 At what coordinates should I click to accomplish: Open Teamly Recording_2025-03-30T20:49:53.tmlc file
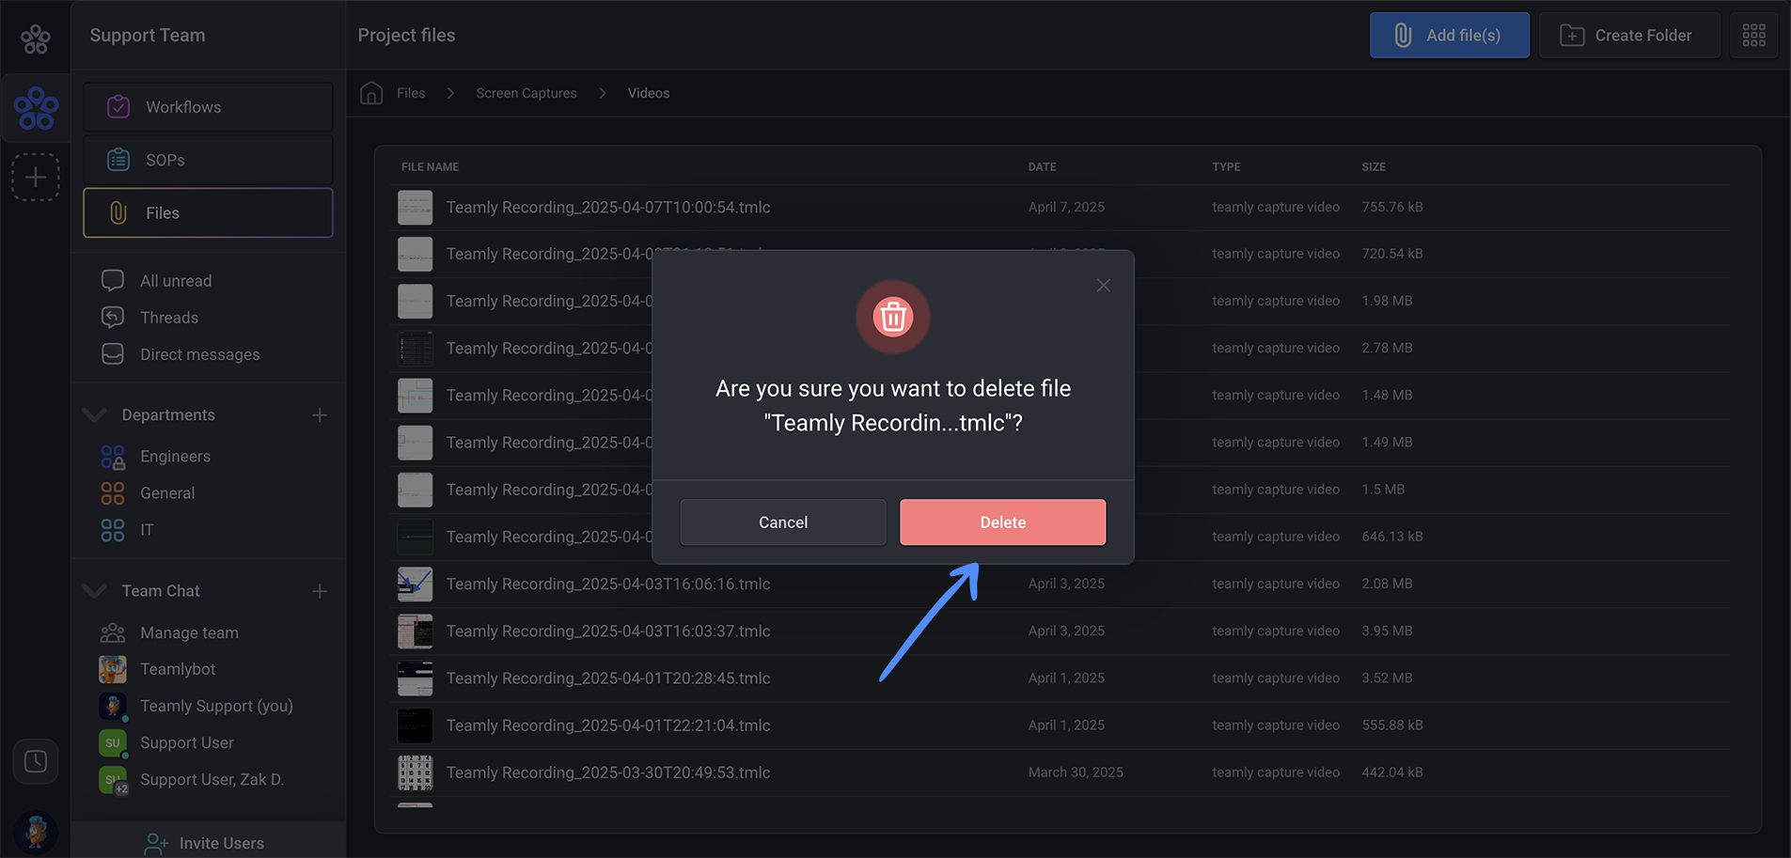[607, 772]
